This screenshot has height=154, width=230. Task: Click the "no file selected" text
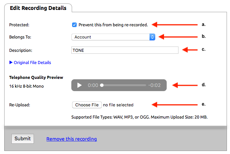(118, 105)
